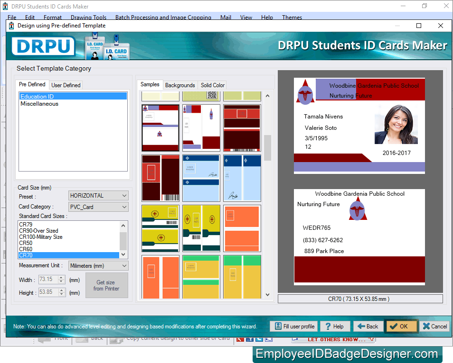
Task: Open the Edit menu
Action: click(x=30, y=18)
